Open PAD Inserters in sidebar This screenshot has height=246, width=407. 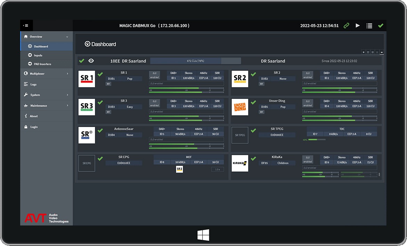(42, 64)
